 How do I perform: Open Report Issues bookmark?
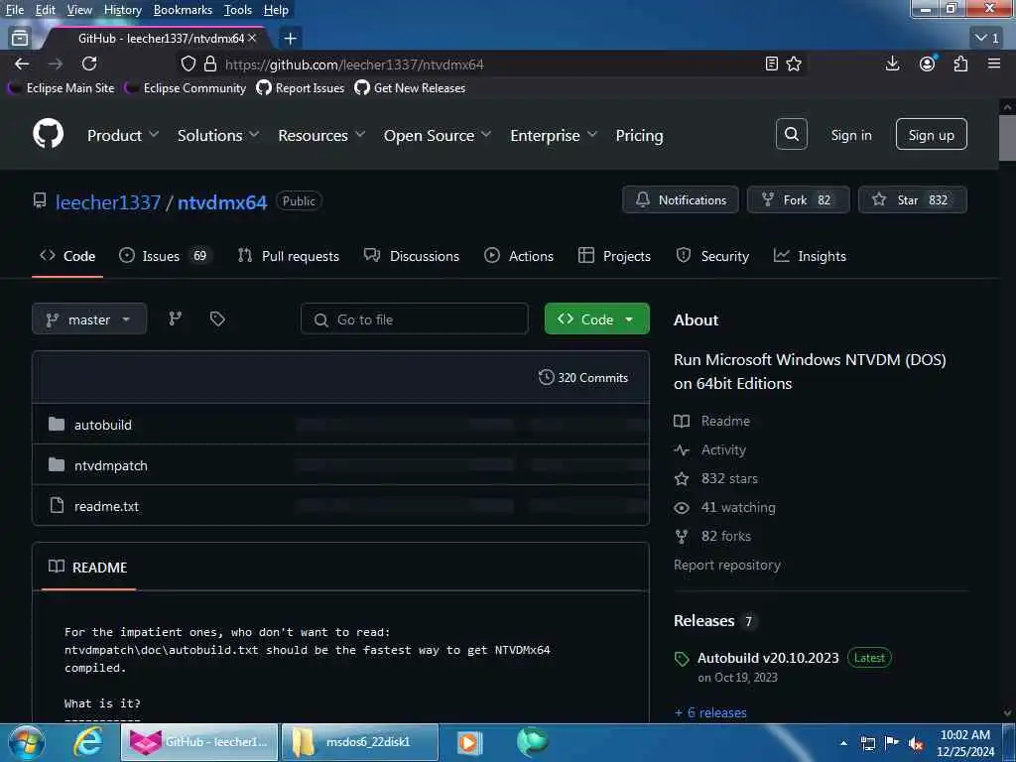(x=300, y=88)
